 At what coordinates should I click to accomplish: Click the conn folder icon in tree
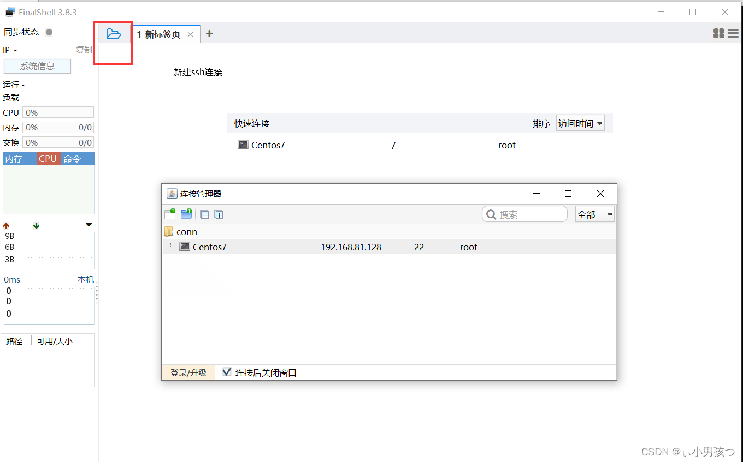pos(169,232)
